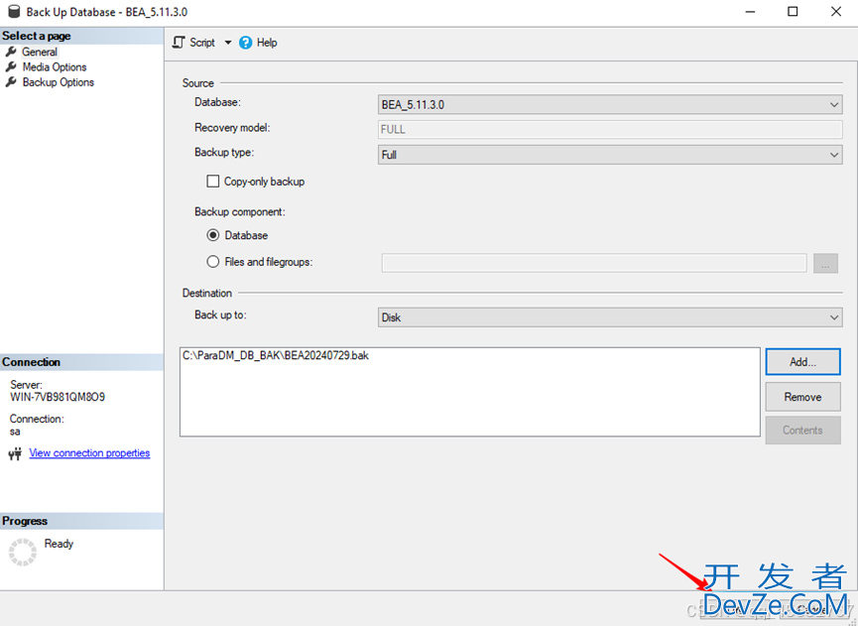Click the Recovery model FULL field
The height and width of the screenshot is (626, 858).
(x=610, y=129)
